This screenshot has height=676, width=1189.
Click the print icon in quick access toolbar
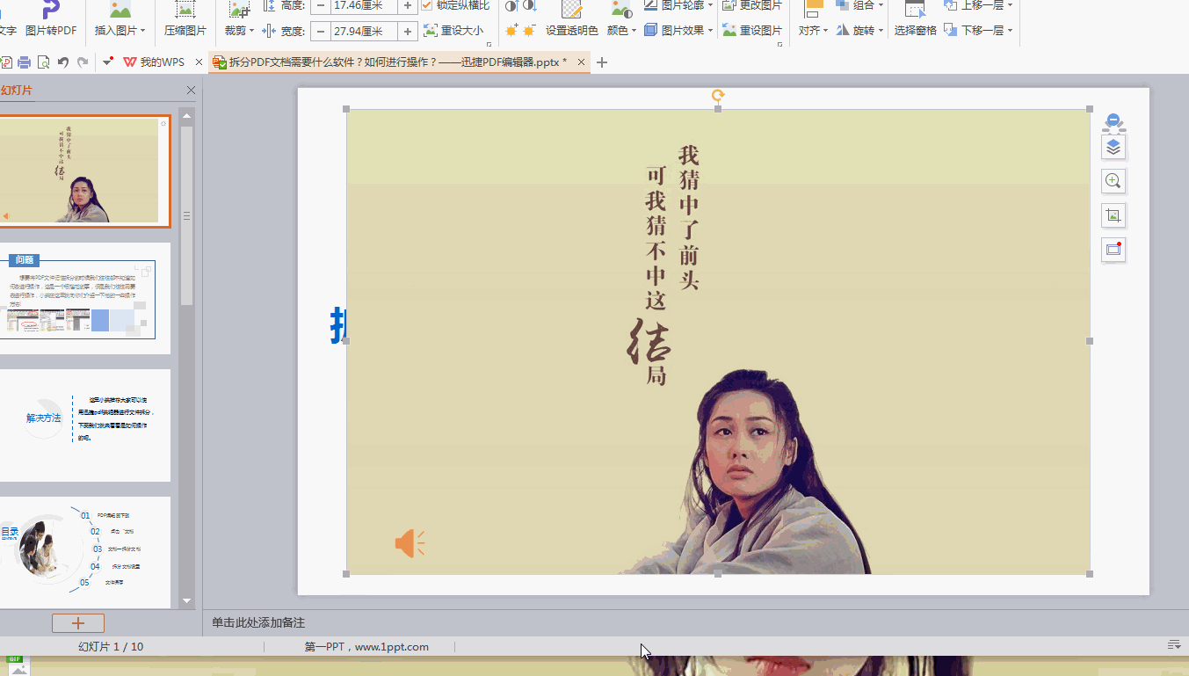coord(25,62)
